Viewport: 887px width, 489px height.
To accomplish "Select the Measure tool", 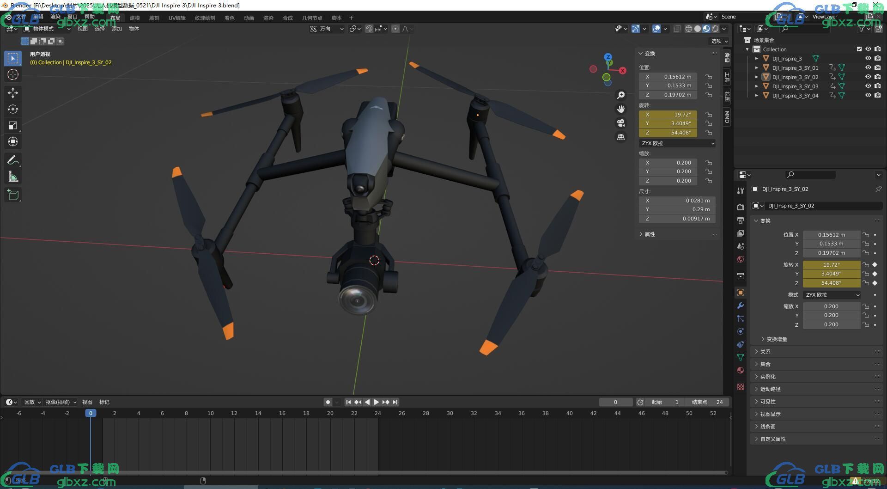I will click(13, 177).
